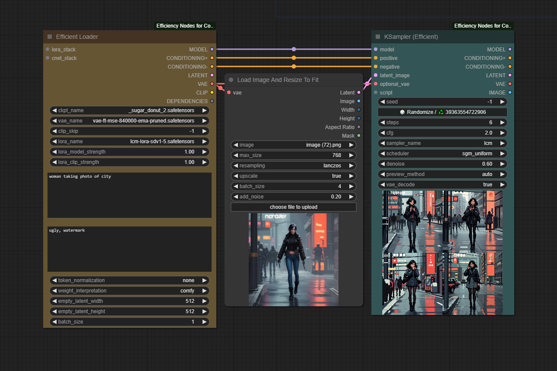Click the Image output socket on Load Image node
557x371 pixels.
click(359, 101)
